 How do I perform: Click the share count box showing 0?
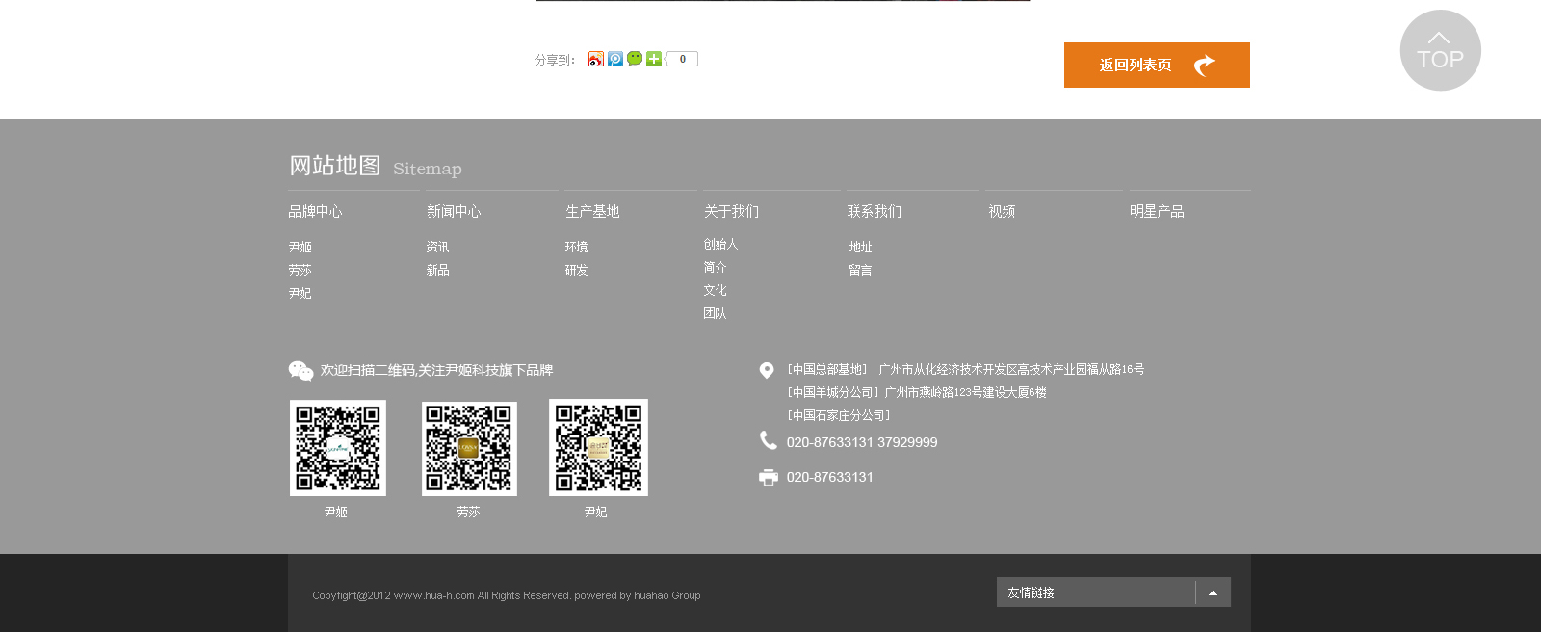click(682, 59)
